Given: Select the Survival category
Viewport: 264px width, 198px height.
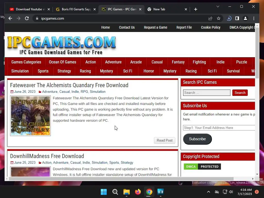Looking at the screenshot, I should [x=233, y=71].
